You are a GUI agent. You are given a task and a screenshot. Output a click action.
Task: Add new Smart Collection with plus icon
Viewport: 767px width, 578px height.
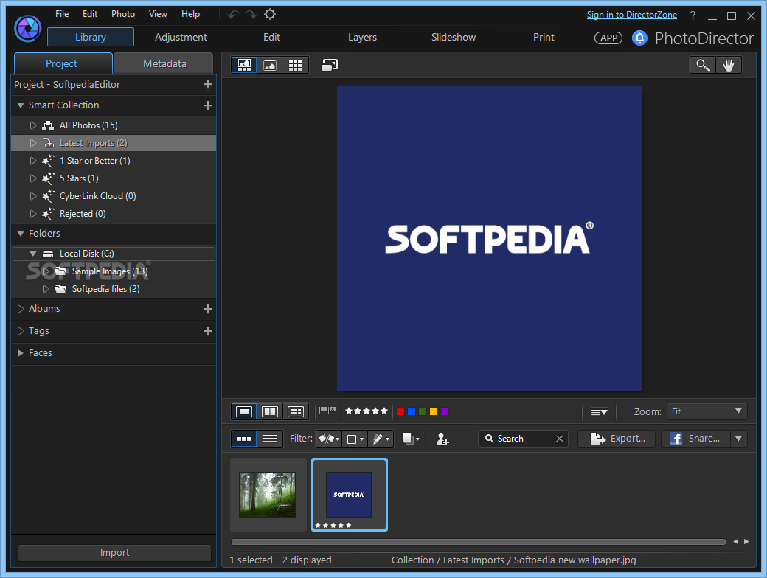click(x=208, y=105)
